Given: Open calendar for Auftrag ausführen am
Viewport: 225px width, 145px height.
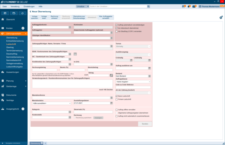Looking at the screenshot, I should click(149, 68).
